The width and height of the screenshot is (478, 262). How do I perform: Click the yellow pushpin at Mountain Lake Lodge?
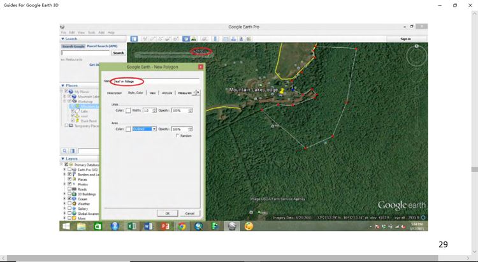pos(282,91)
